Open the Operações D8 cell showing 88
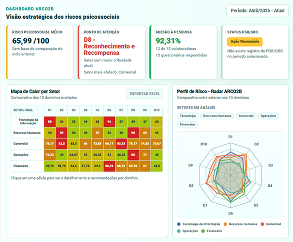 pos(133,155)
